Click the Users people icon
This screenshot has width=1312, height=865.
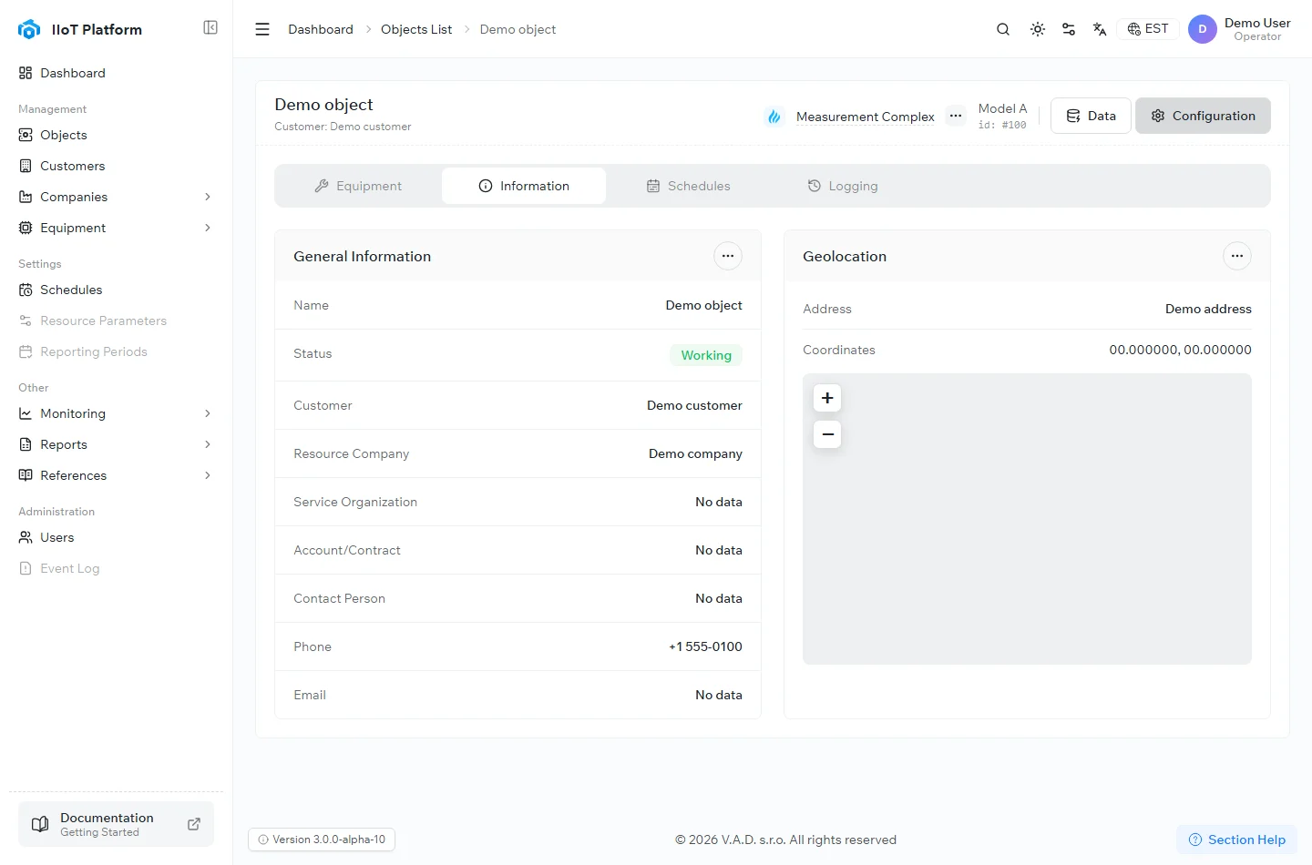coord(26,537)
